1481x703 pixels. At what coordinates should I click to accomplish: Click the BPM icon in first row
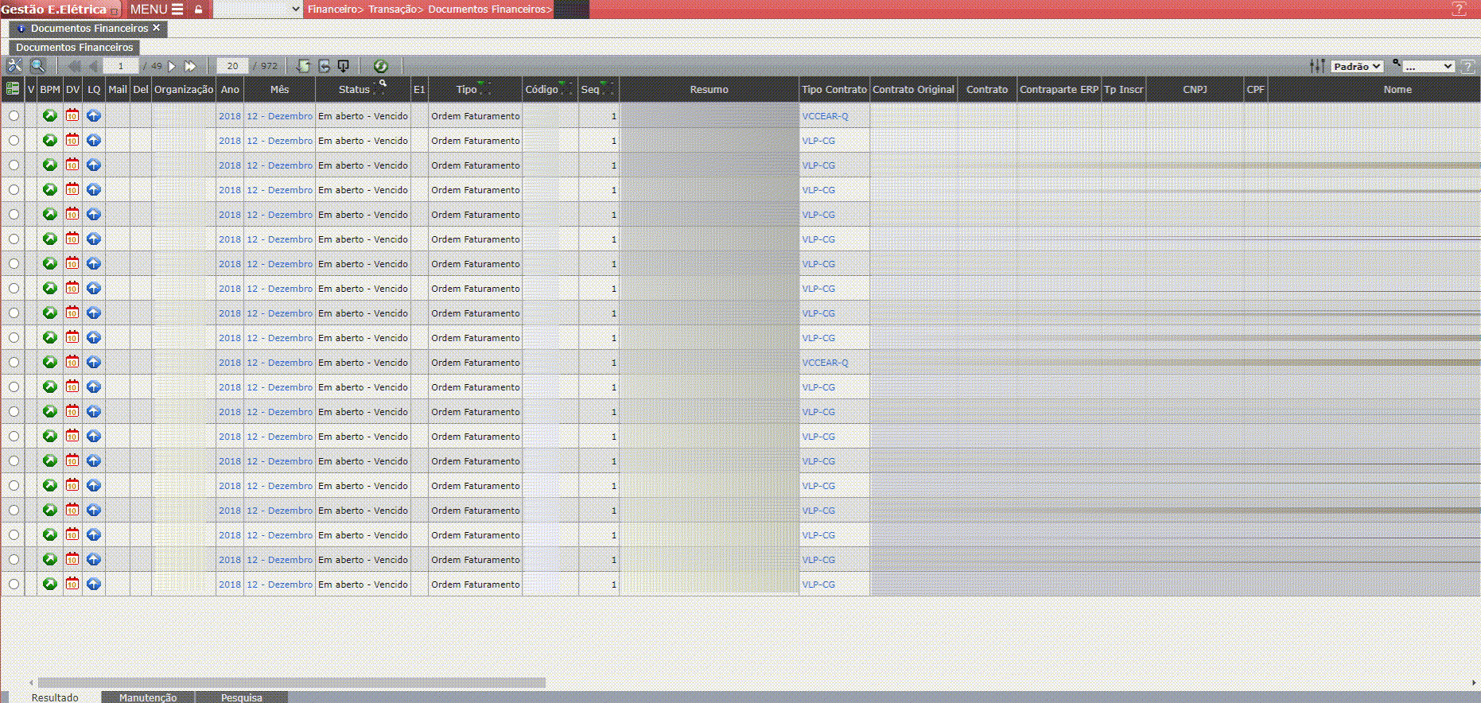tap(49, 115)
